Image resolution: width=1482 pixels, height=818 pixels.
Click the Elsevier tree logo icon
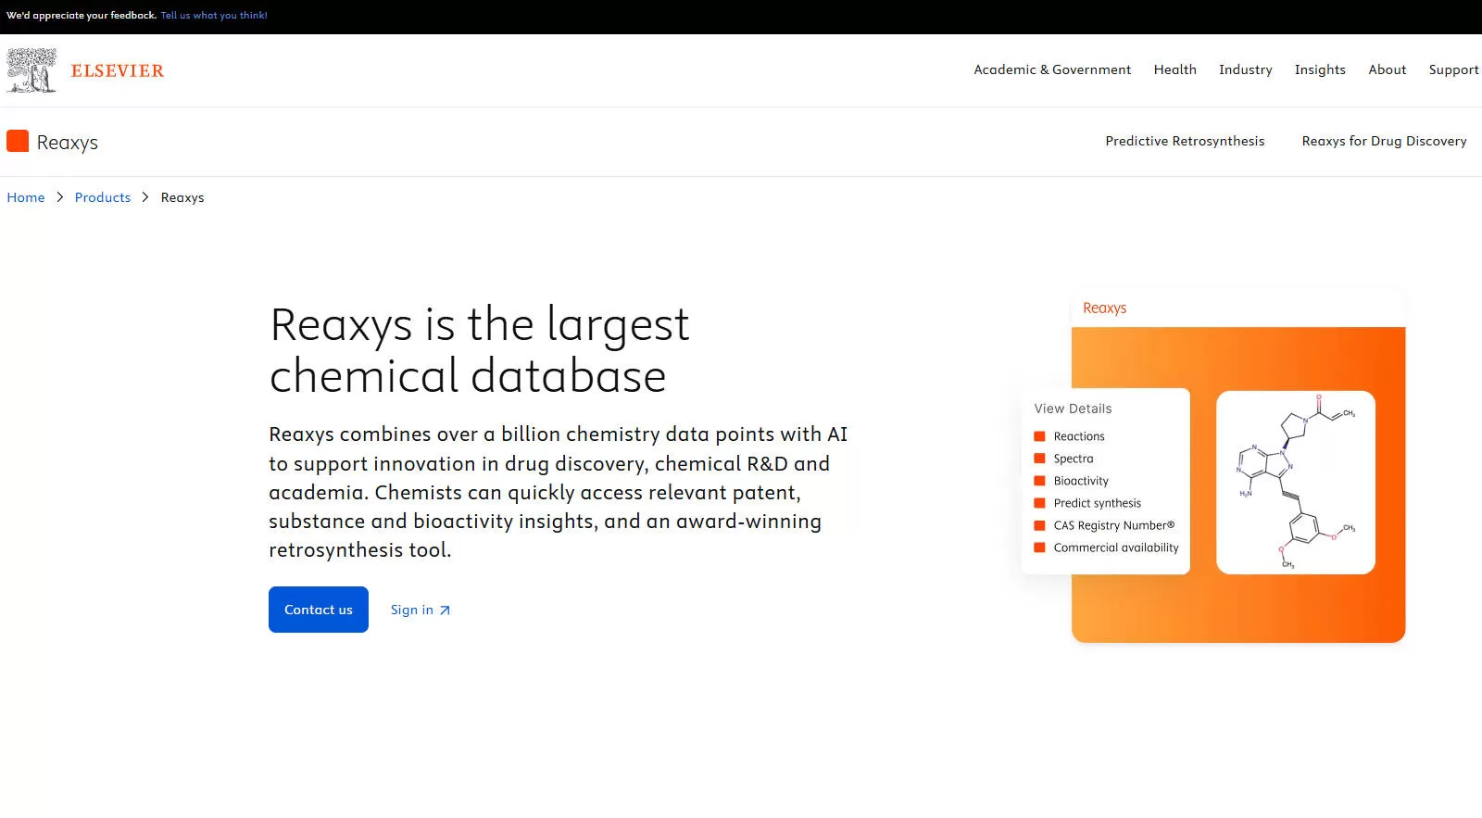click(31, 70)
